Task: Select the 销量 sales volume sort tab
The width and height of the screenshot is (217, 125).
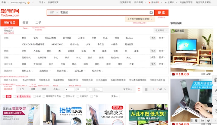Action: [33, 89]
